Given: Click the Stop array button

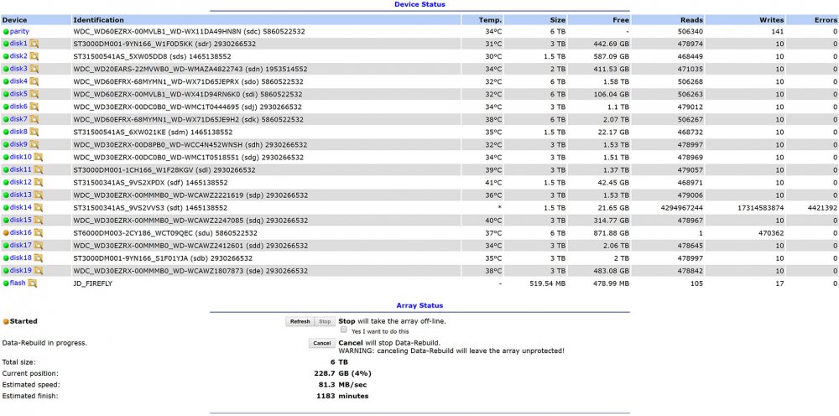Looking at the screenshot, I should coord(325,322).
